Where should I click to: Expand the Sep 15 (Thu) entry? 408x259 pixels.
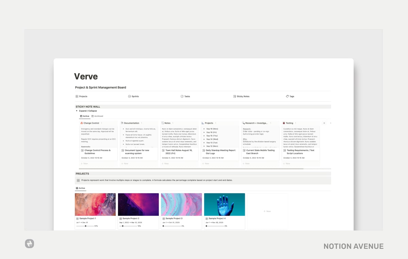tap(204, 136)
